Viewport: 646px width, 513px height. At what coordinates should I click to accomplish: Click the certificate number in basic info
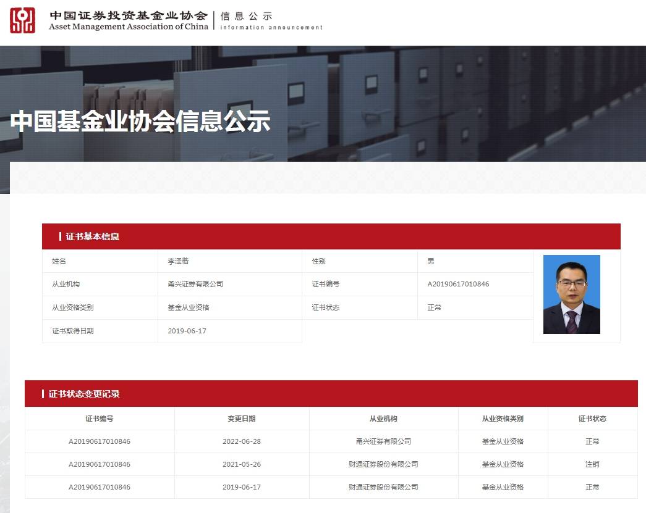pyautogui.click(x=458, y=284)
